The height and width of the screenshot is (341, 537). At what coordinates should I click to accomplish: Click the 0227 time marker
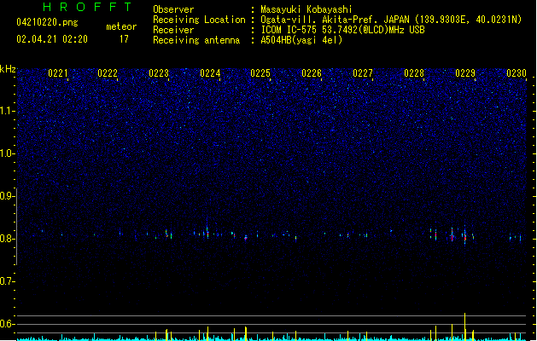(363, 73)
